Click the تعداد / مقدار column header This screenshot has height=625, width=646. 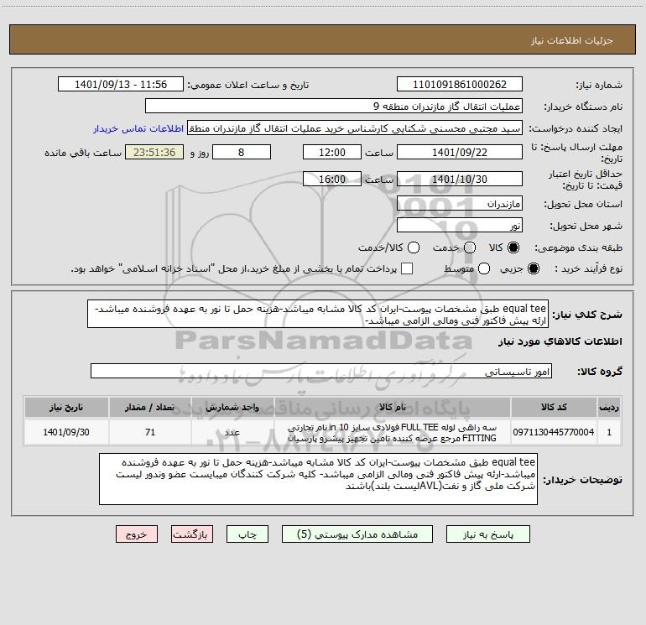pyautogui.click(x=150, y=407)
